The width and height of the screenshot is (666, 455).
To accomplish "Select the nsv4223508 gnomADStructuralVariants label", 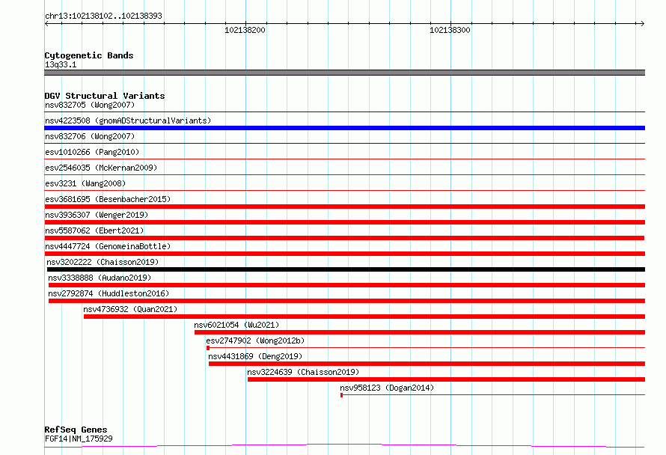I will (128, 120).
